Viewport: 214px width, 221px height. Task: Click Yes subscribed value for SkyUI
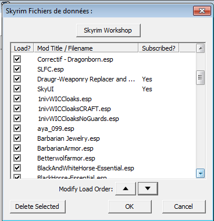coord(147,89)
